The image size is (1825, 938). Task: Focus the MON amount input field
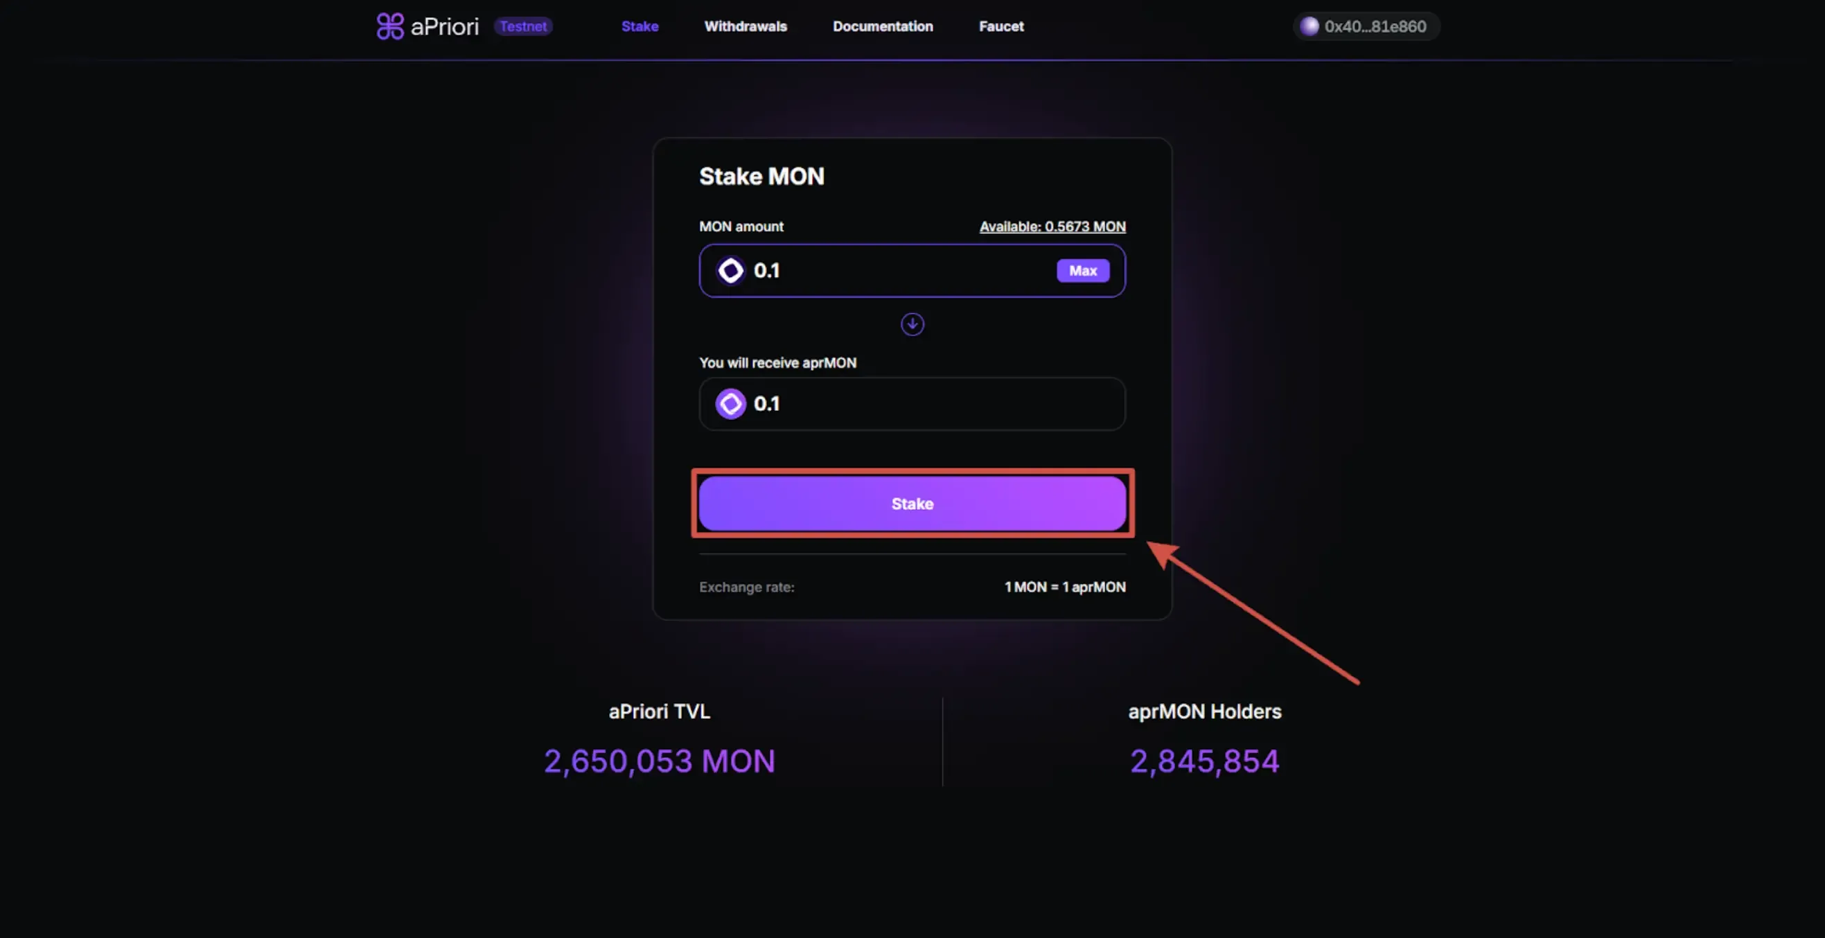coord(900,271)
